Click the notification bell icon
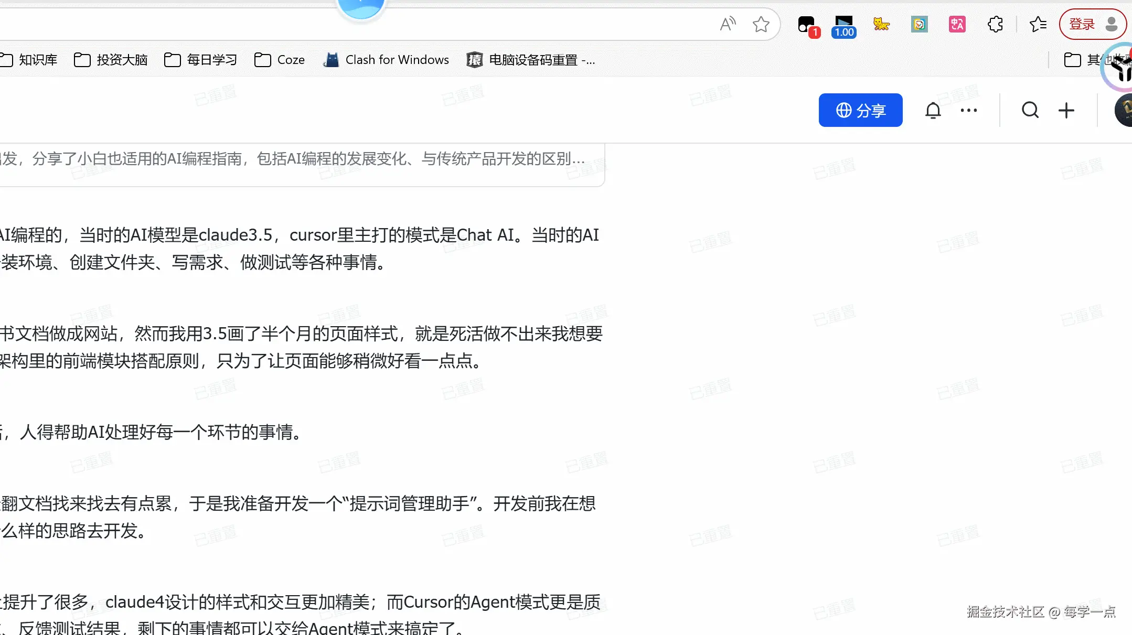The width and height of the screenshot is (1132, 635). (933, 110)
